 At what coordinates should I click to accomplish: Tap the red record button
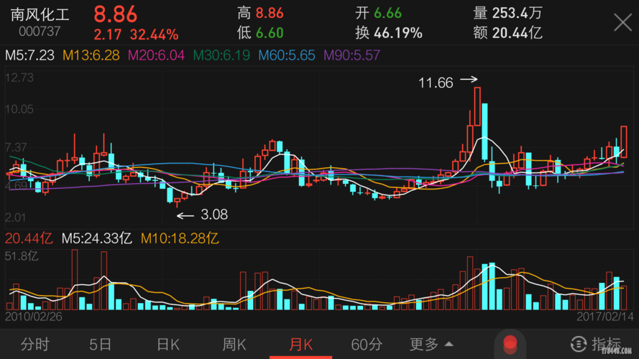[510, 344]
